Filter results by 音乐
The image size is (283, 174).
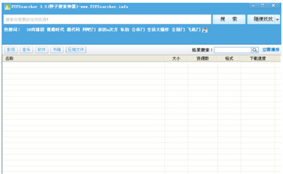click(x=26, y=50)
